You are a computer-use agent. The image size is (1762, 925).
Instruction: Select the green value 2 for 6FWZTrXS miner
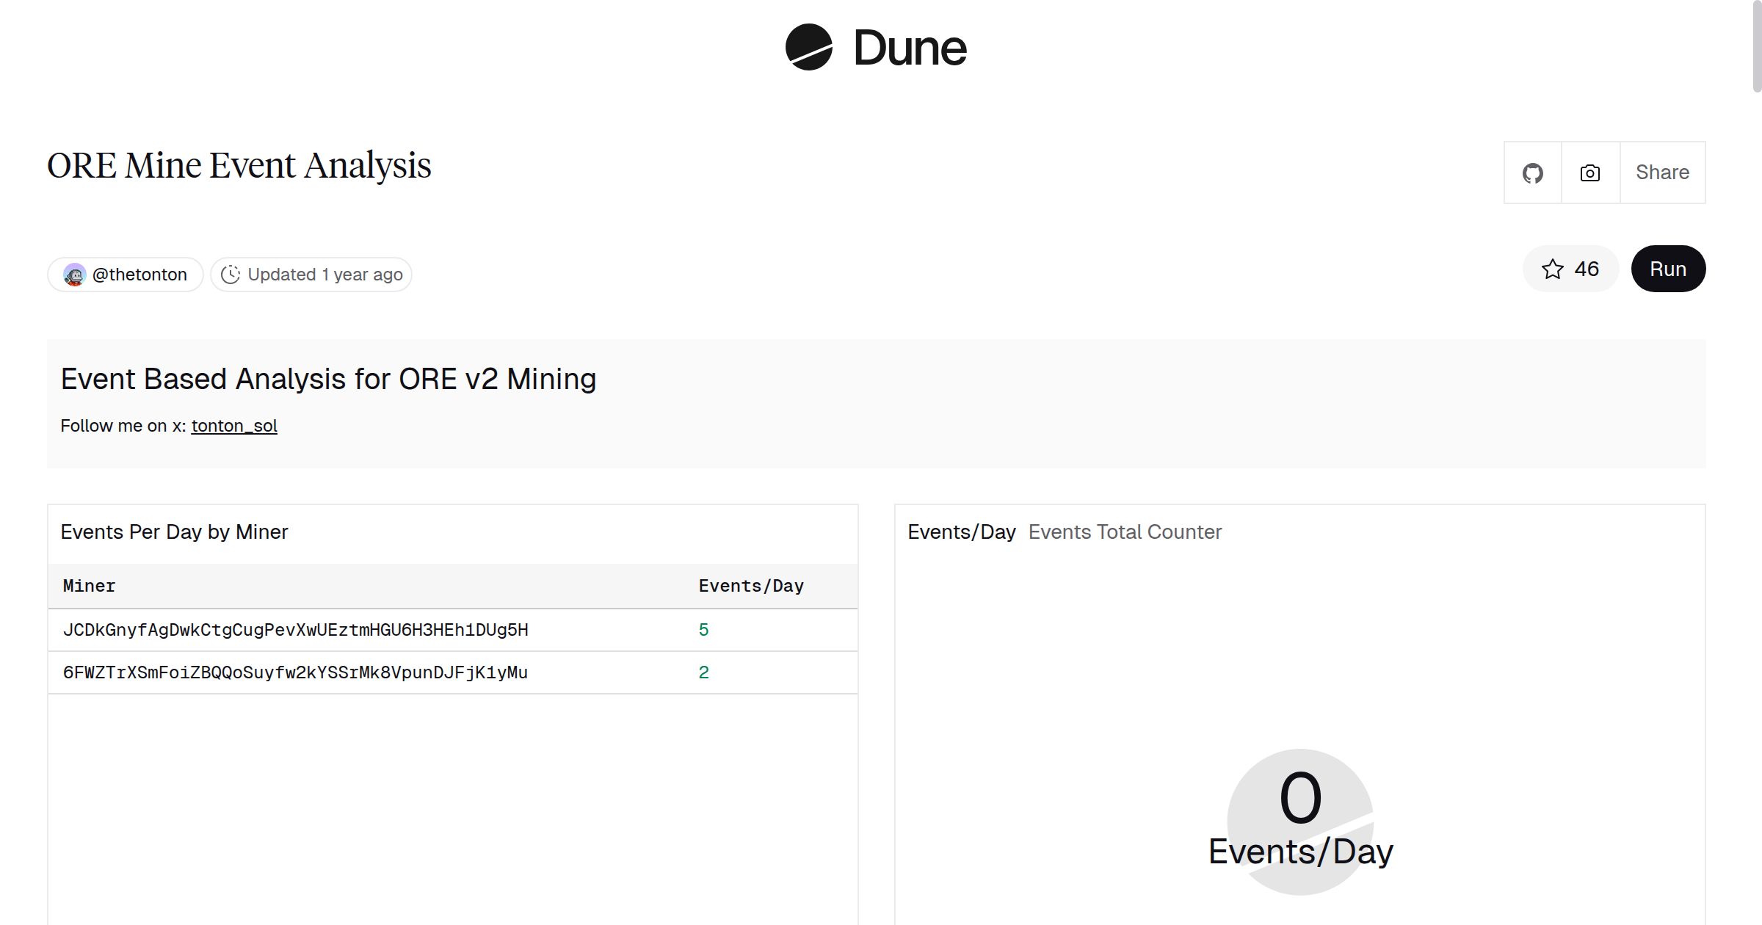coord(703,672)
